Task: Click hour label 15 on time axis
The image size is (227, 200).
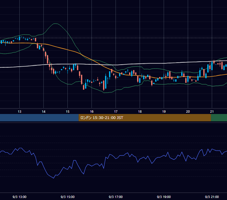Action: click(68, 112)
